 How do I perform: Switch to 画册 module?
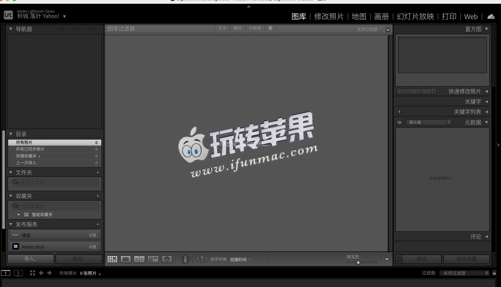coord(381,16)
